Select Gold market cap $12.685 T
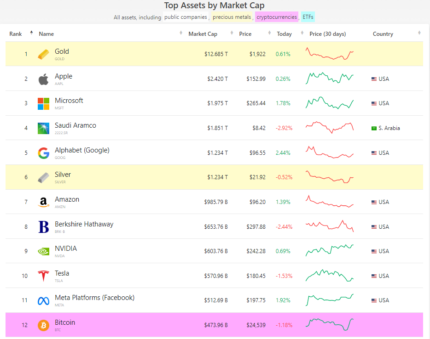The height and width of the screenshot is (339, 430). 216,54
